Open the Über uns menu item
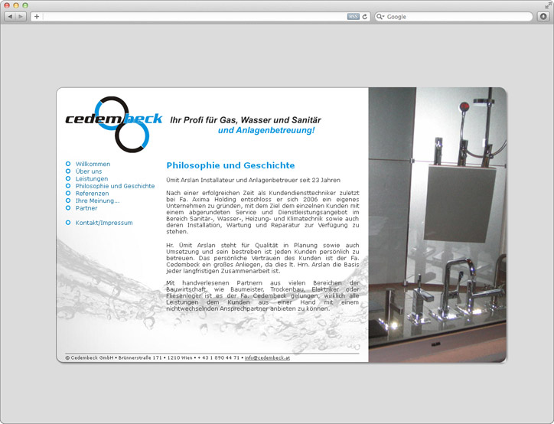 (89, 171)
